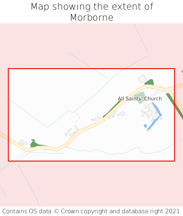Click the square grey building north of the road
Viewport: 183px width, 216px height.
click(x=142, y=79)
